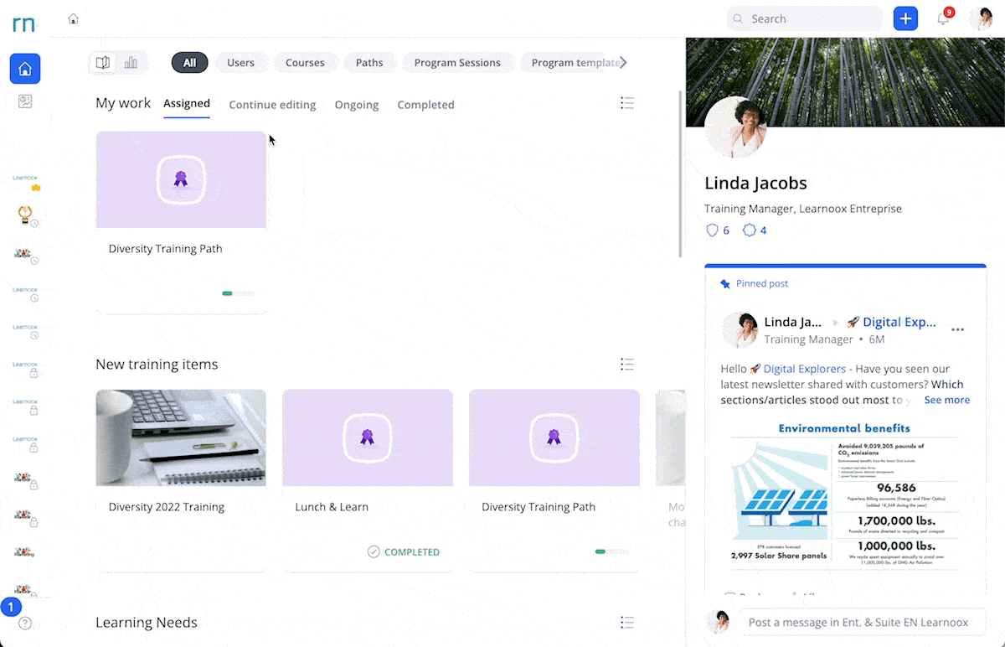The width and height of the screenshot is (1005, 647).
Task: Switch to the Completed tab
Action: (425, 105)
